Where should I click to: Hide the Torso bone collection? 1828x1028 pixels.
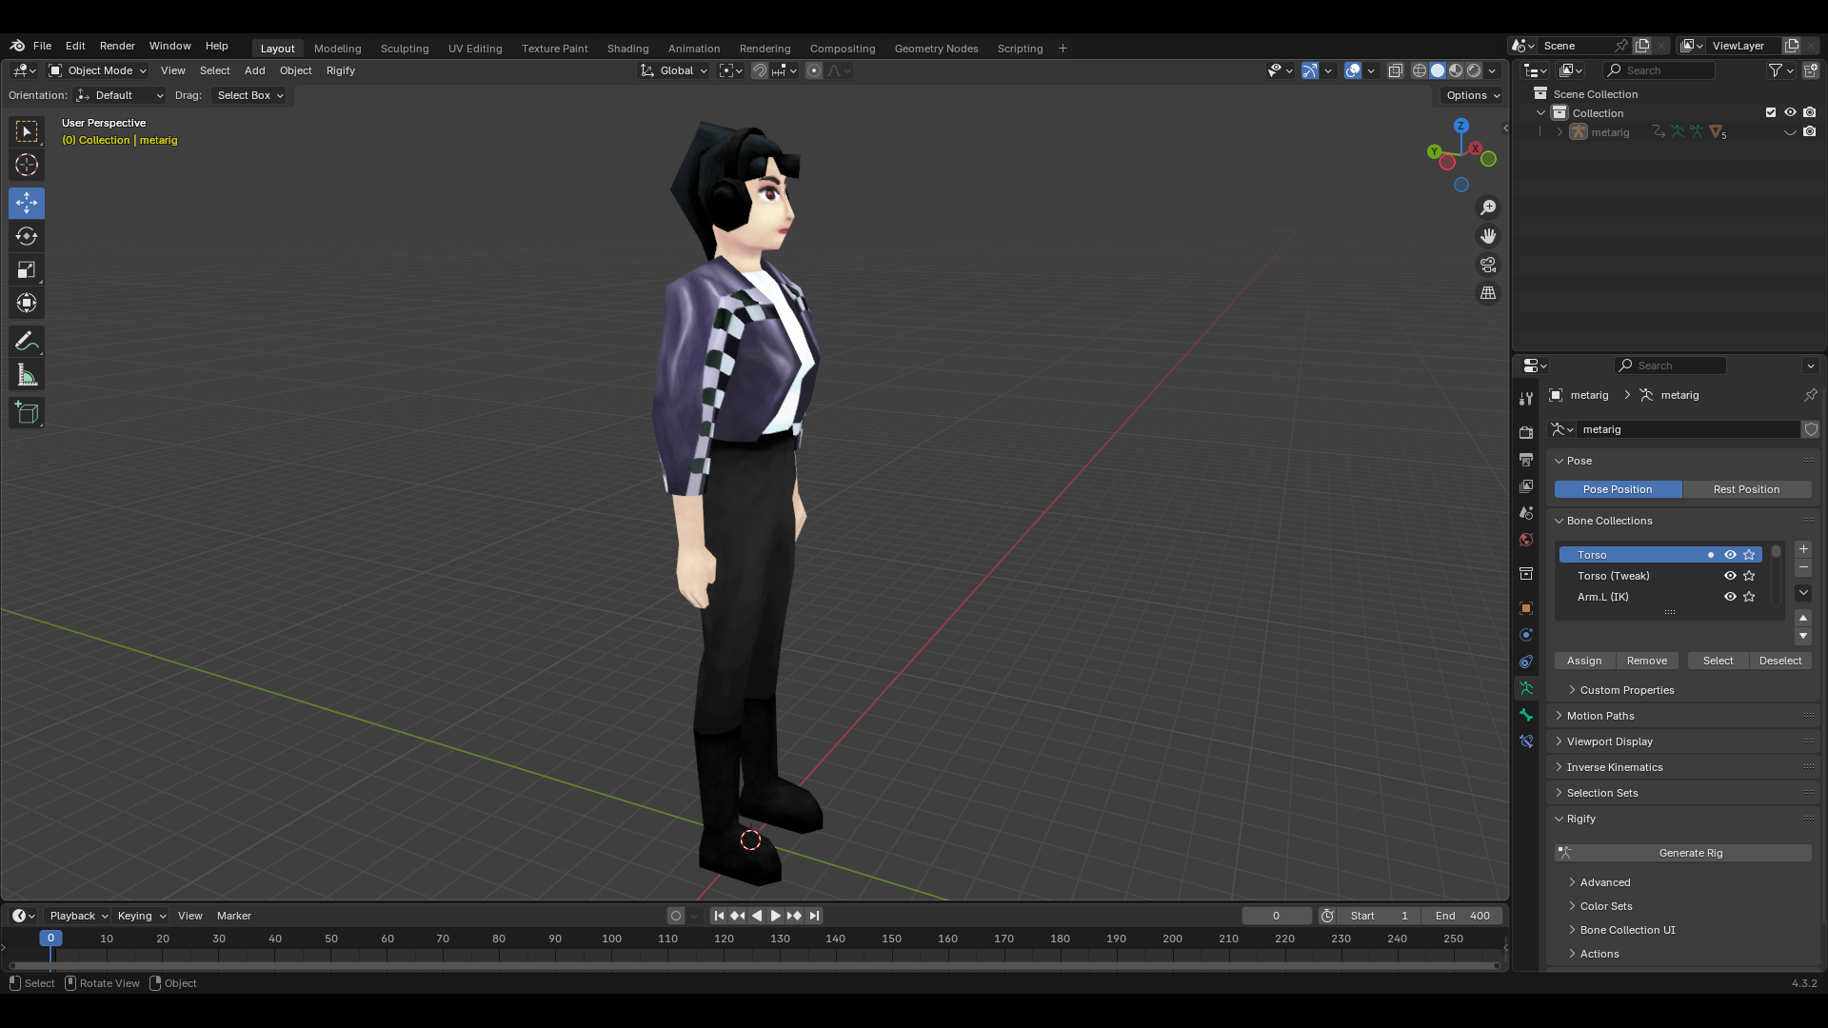(x=1730, y=555)
